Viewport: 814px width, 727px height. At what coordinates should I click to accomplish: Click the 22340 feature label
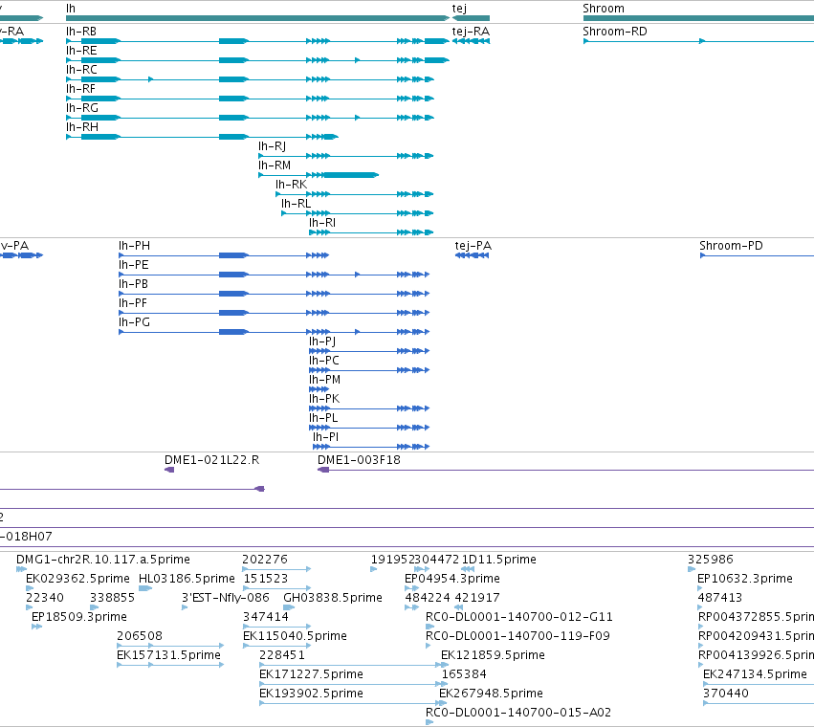(45, 598)
